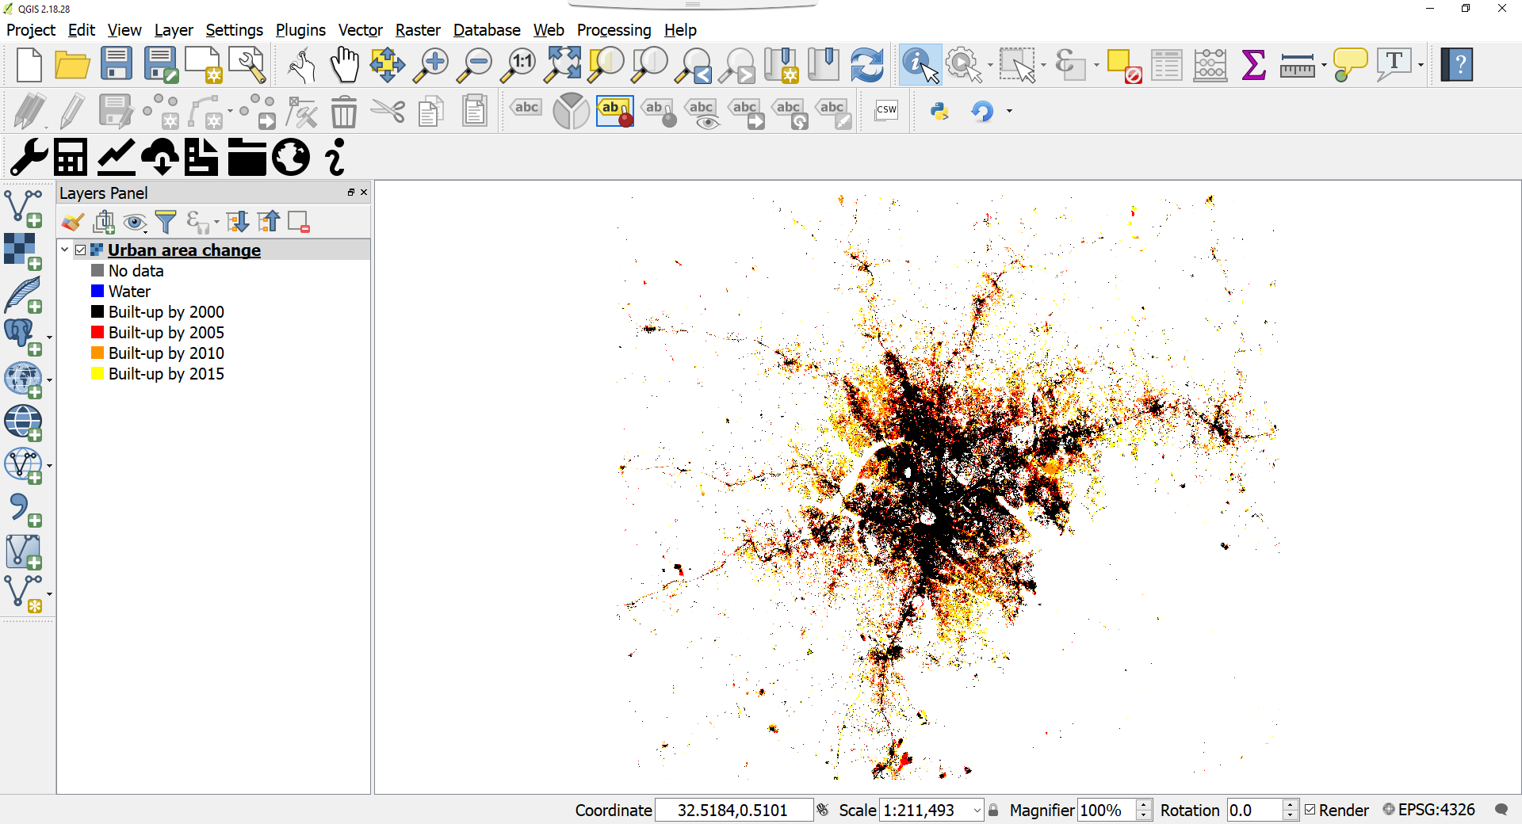Click the Add Vector Layer icon
Screen dimensions: 1522x824
tap(22, 208)
